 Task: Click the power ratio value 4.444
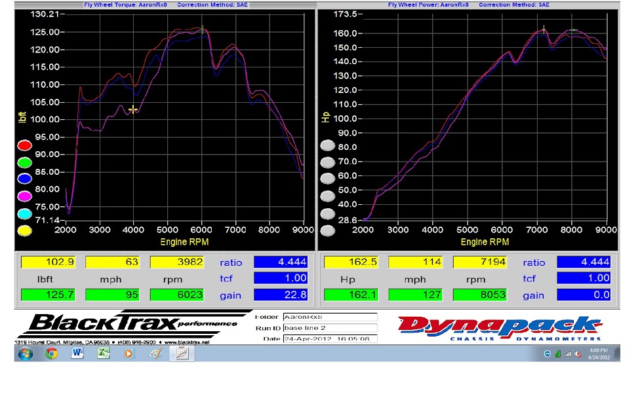click(584, 262)
